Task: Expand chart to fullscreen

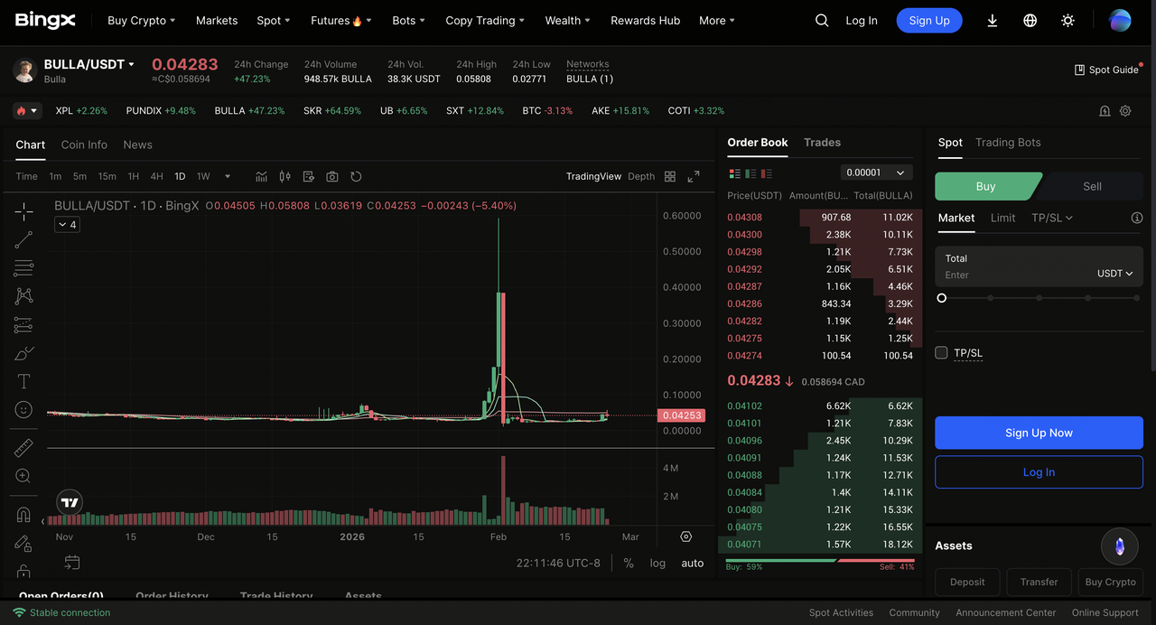Action: (694, 176)
